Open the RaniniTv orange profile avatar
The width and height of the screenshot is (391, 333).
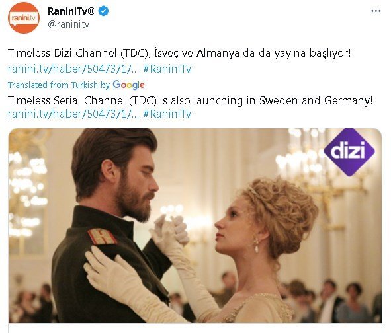tap(24, 18)
